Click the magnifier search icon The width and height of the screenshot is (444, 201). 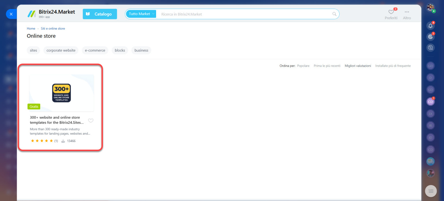[334, 14]
